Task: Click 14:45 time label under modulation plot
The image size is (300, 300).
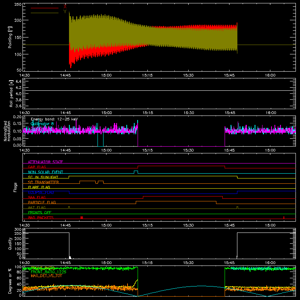Action: (65, 150)
